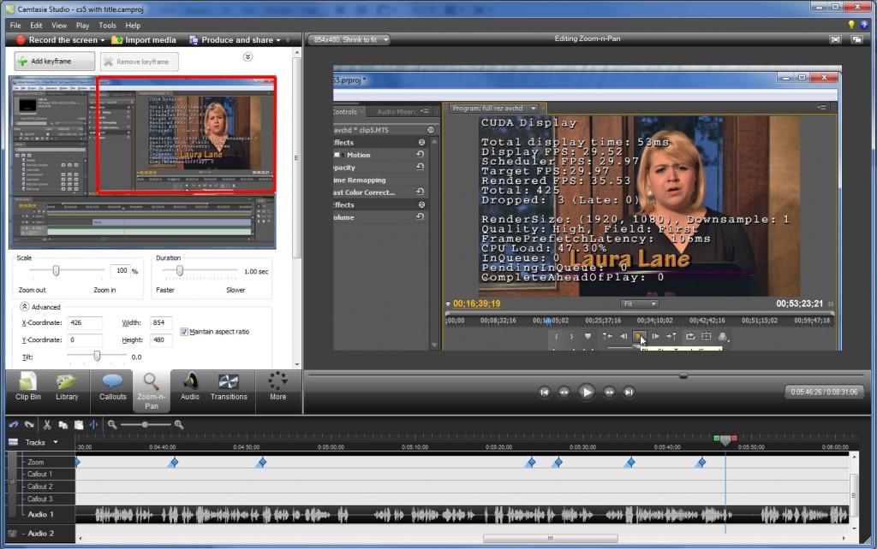The image size is (877, 549).
Task: Click the red zoom rectangle thumbnail
Action: pos(186,135)
